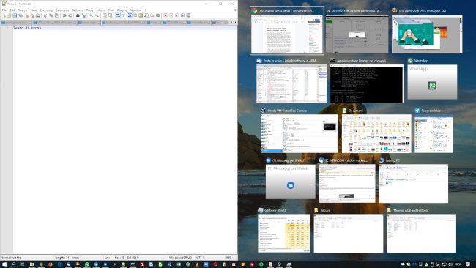Viewport: 476px width, 268px height.
Task: Open the Window menu in Notepad++
Action: coord(135,10)
